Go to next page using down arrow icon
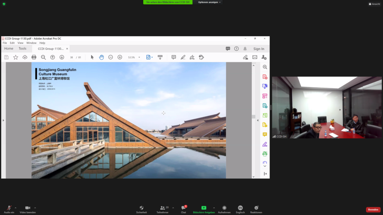Screen dimensions: 383x215 (x=62, y=57)
